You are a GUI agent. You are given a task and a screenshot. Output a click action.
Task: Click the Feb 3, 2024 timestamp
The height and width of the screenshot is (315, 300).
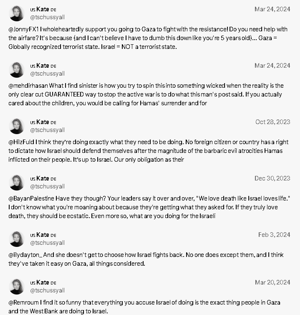(x=274, y=235)
